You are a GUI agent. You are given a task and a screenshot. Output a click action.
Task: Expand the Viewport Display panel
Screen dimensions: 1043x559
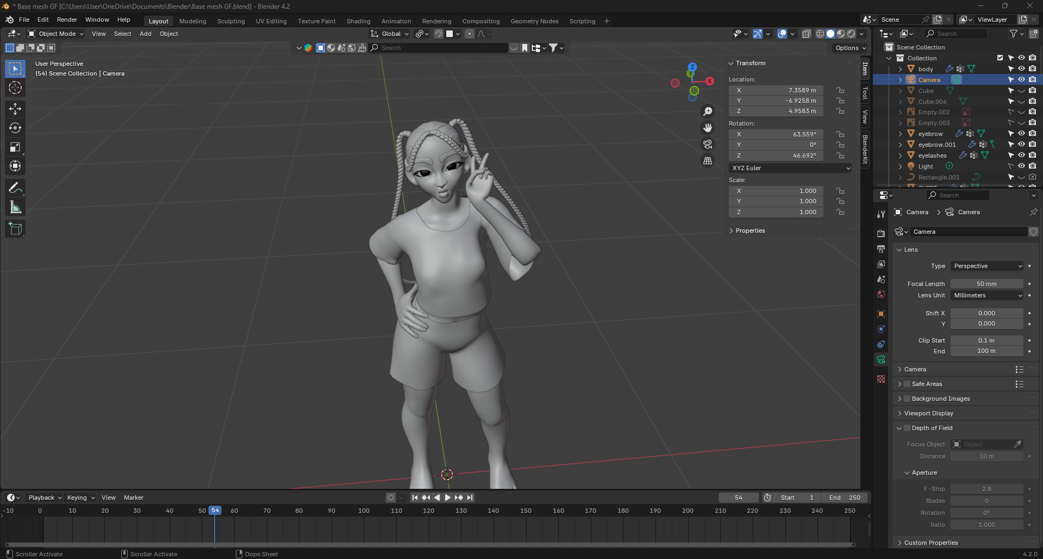tap(928, 413)
